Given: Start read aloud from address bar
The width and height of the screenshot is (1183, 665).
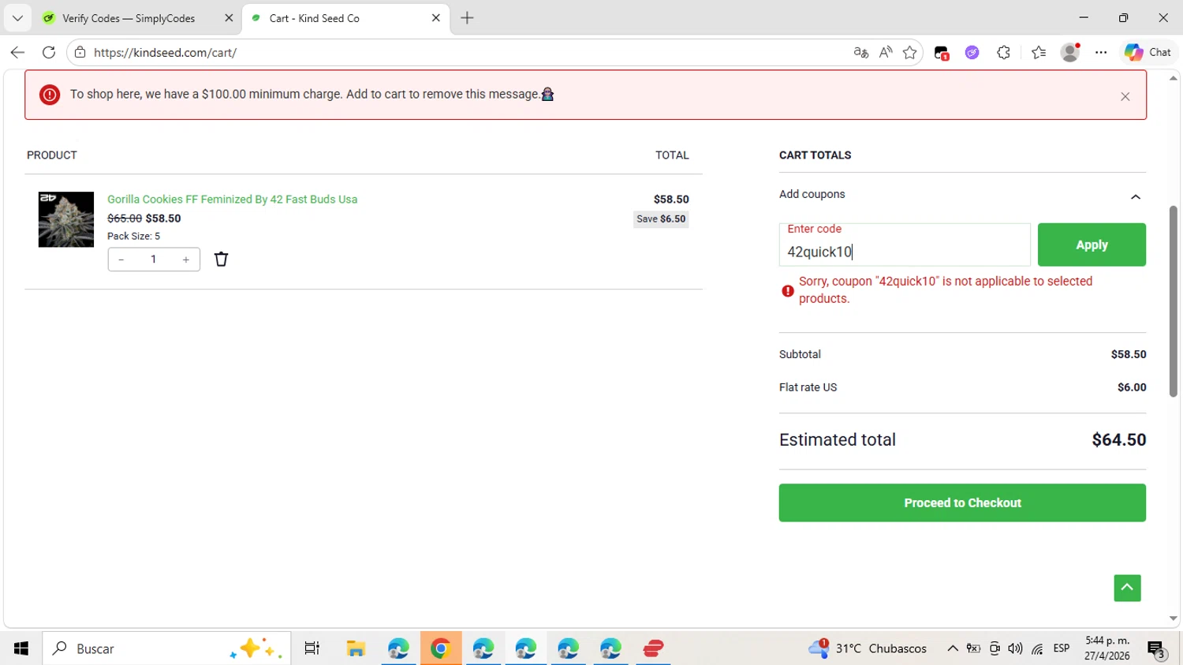Looking at the screenshot, I should [x=886, y=53].
